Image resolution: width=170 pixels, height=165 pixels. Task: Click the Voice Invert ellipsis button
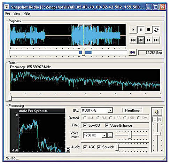pyautogui.click(x=110, y=135)
